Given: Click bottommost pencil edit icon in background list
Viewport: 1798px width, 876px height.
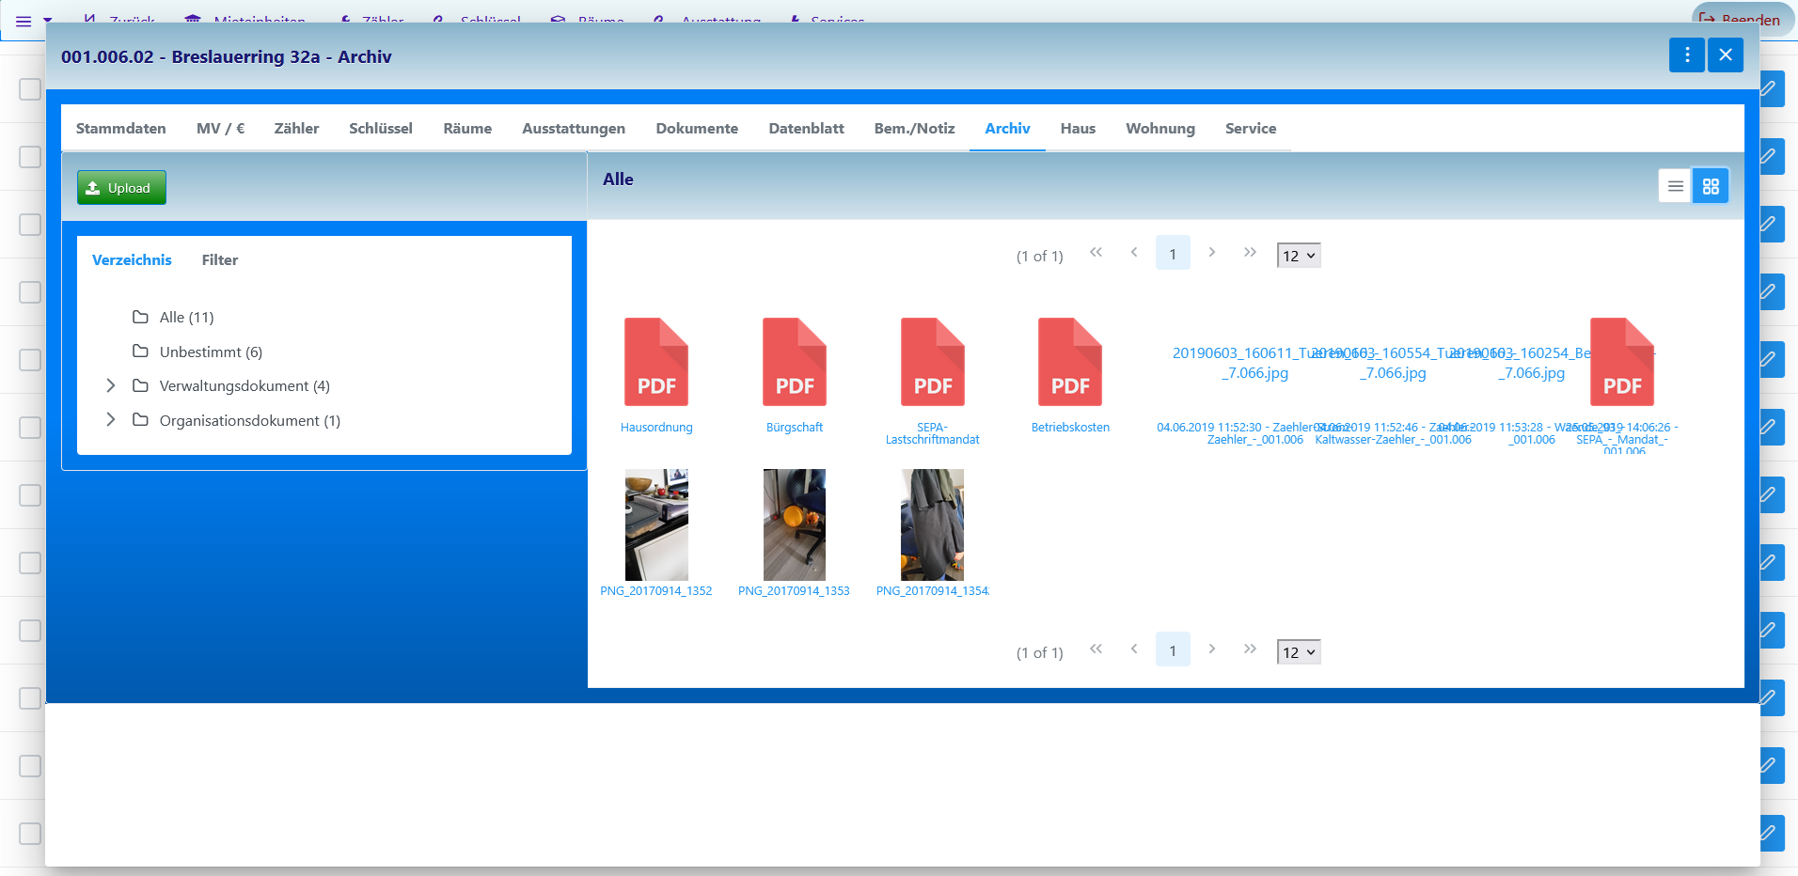Looking at the screenshot, I should tap(1770, 833).
